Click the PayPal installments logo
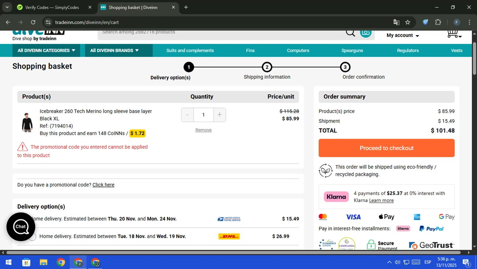 pos(431,229)
